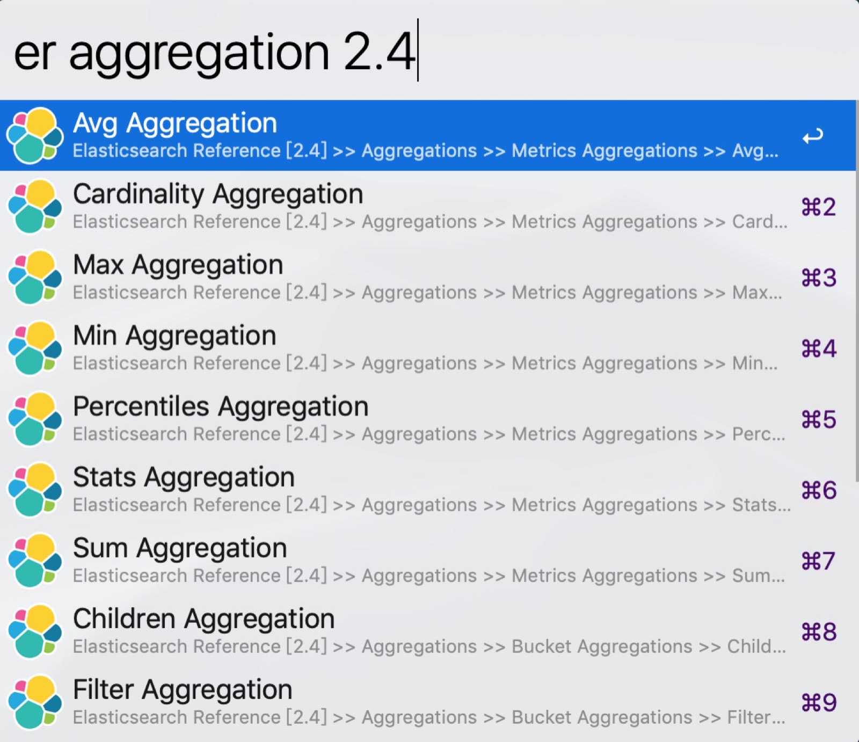Screen dimensions: 859x742
Task: Click the Elasticsearch icon beside Filter Aggregation
Action: point(35,702)
